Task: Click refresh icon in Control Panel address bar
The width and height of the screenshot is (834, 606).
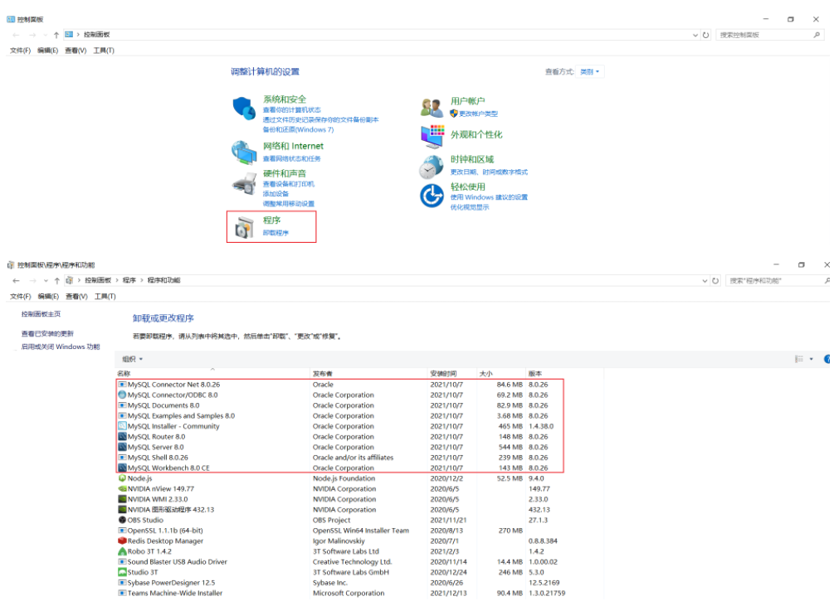Action: coord(706,35)
